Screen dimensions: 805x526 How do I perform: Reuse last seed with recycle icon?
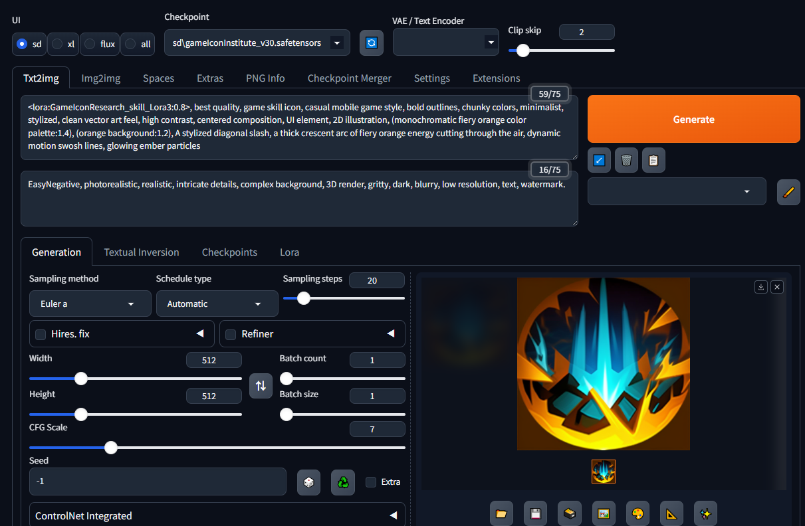click(343, 482)
